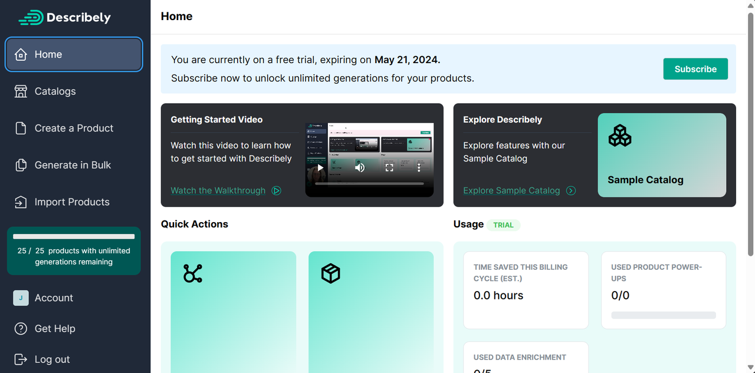The image size is (755, 373).
Task: Click the package box icon in Quick Actions
Action: 330,273
